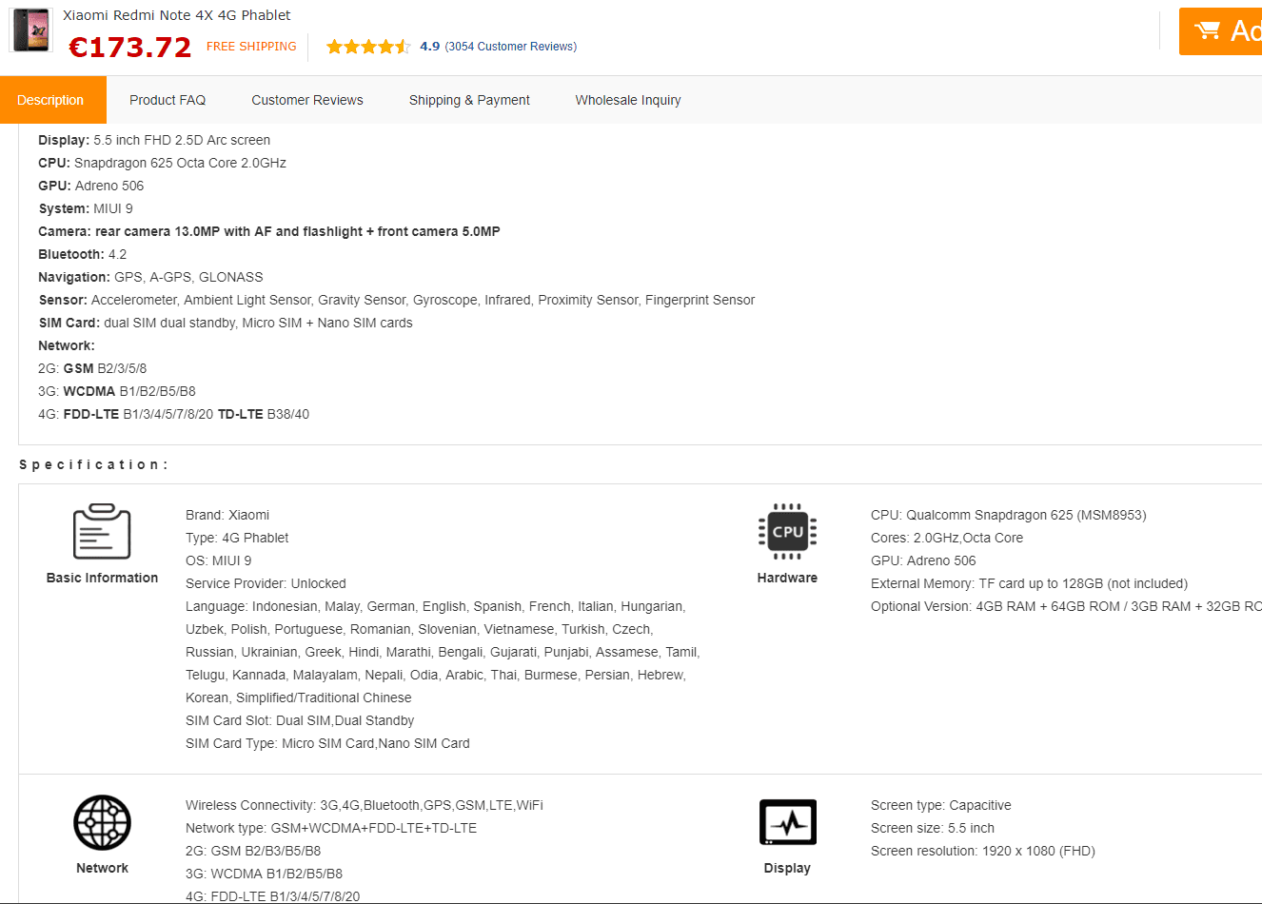Click the Basic Information clipboard icon
Viewport: 1262px width, 904px height.
102,531
